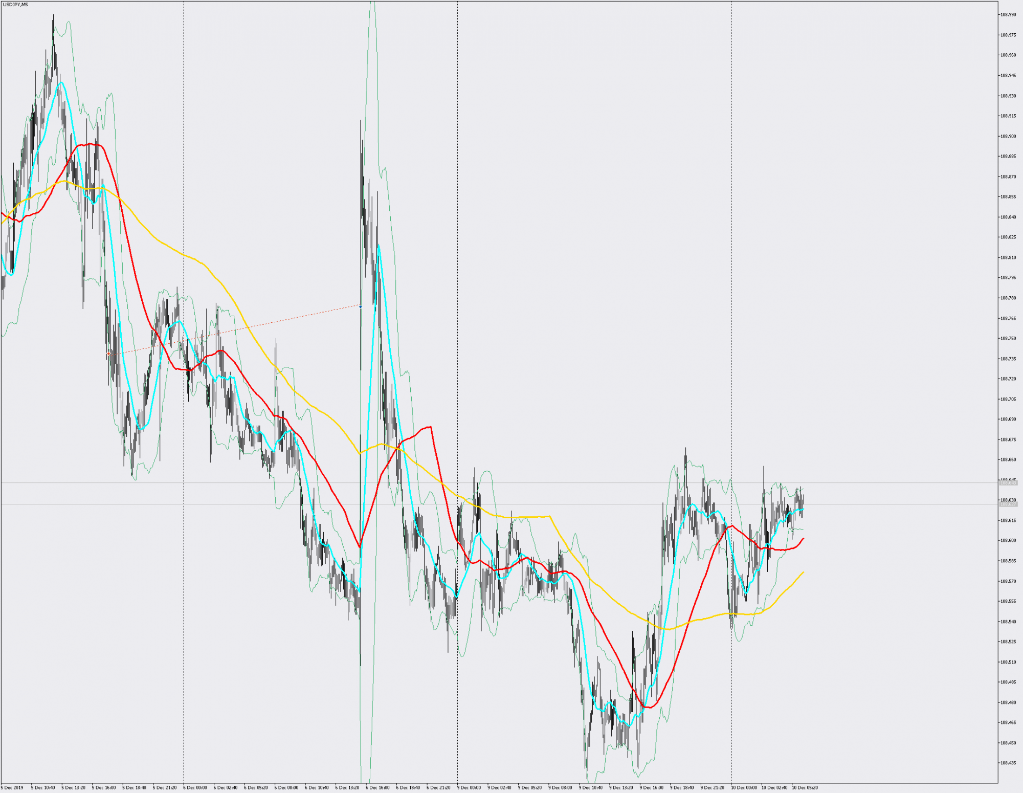Click the 9 Dec 21:20 time label
This screenshot has height=793, width=1023.
(x=713, y=788)
